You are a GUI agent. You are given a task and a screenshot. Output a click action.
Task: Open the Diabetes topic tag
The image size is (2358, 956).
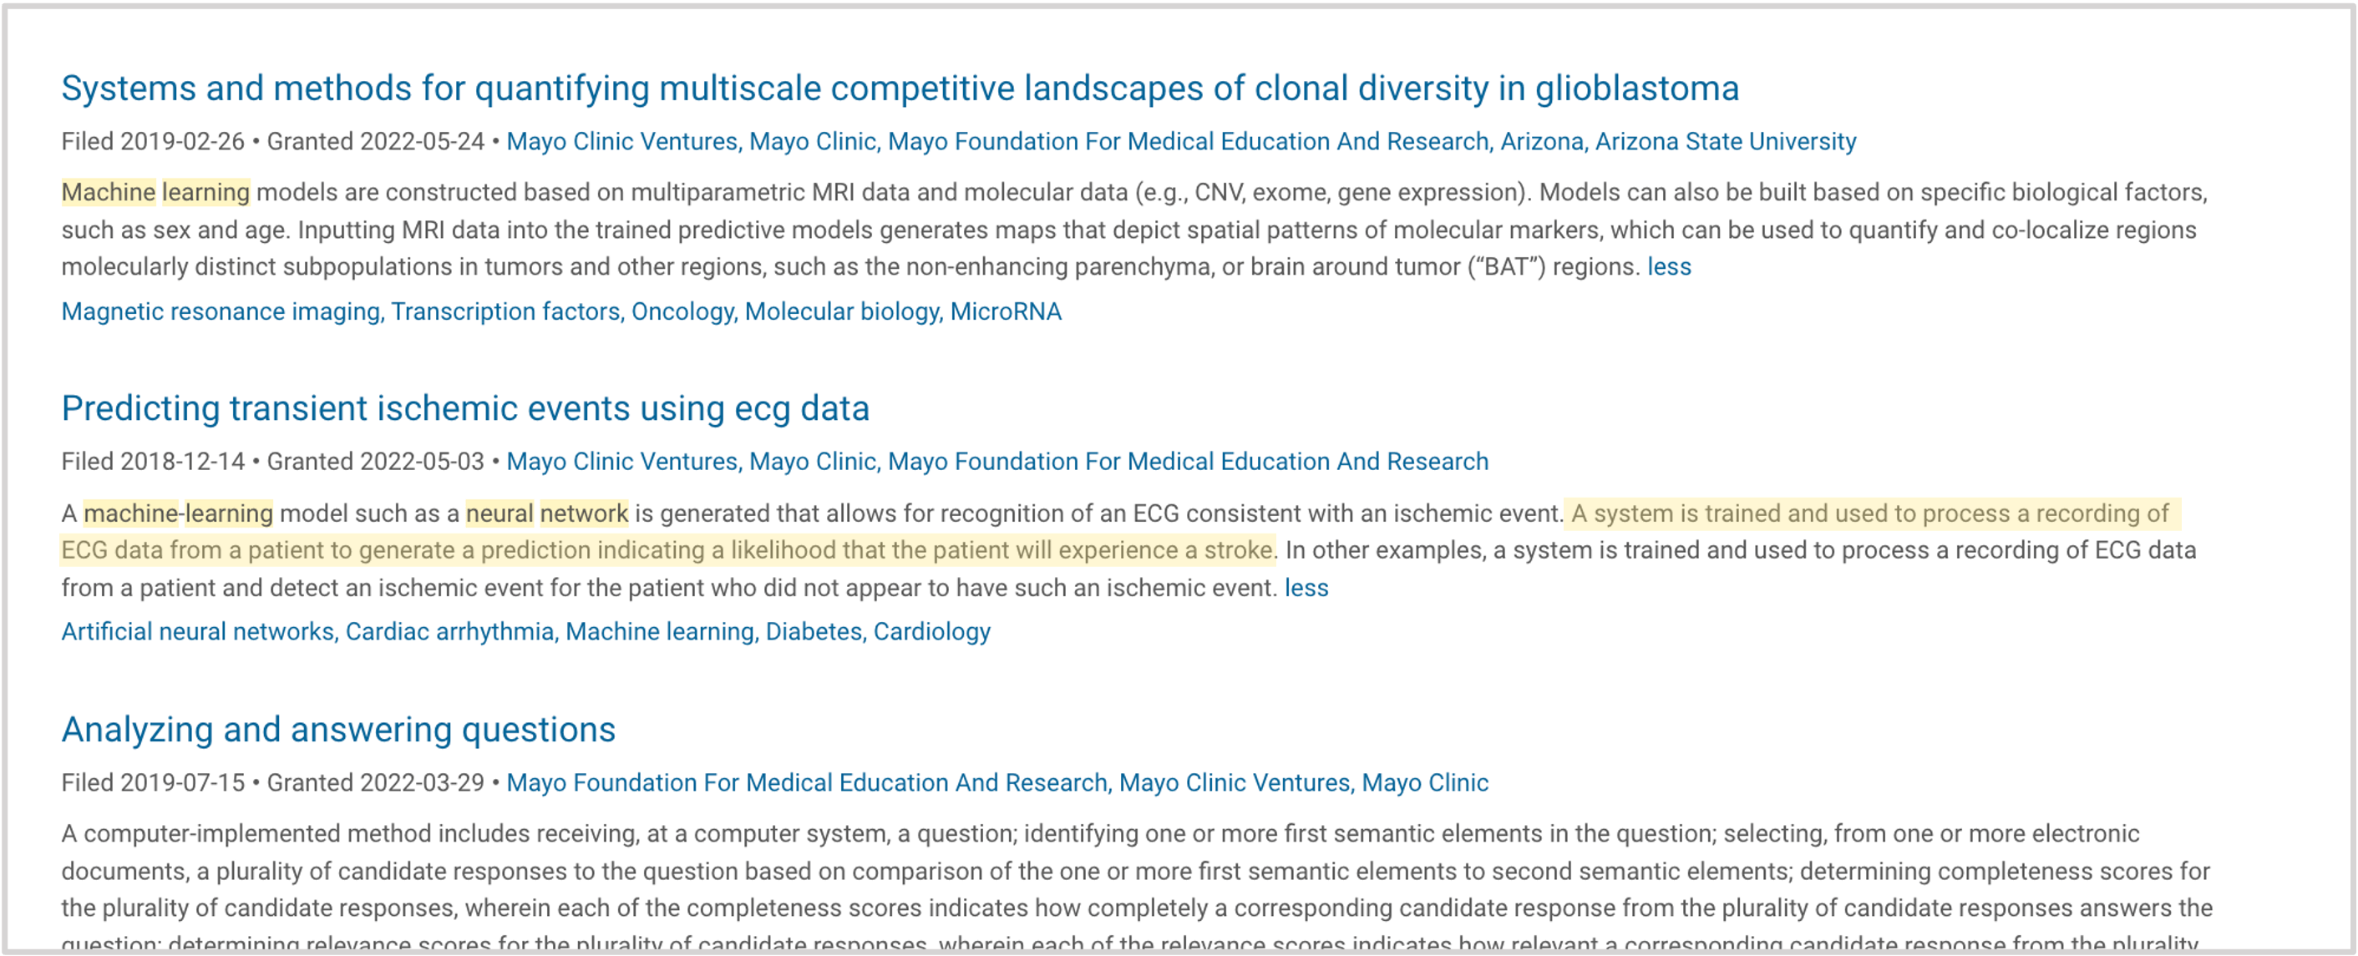click(814, 632)
